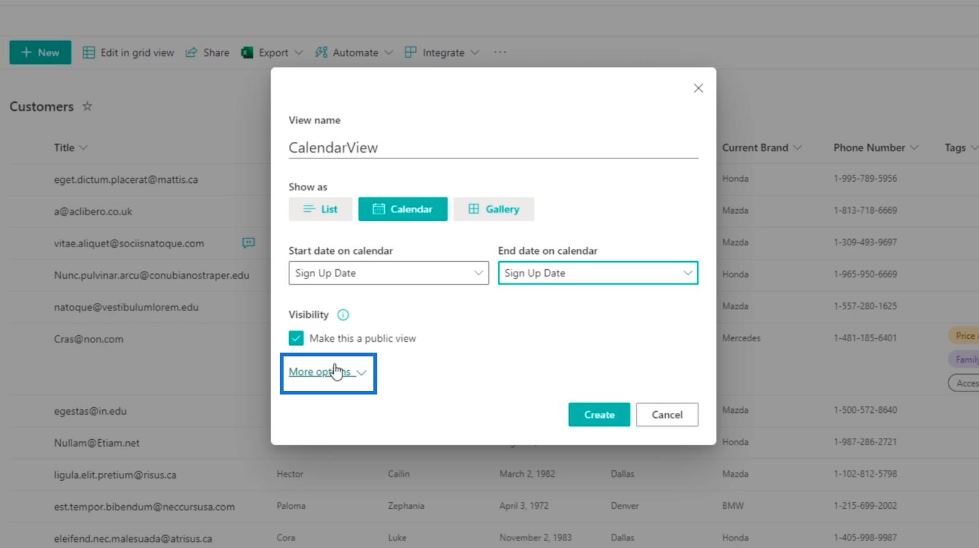
Task: Open the comment icon on vitae.aliquet row
Action: pyautogui.click(x=248, y=243)
